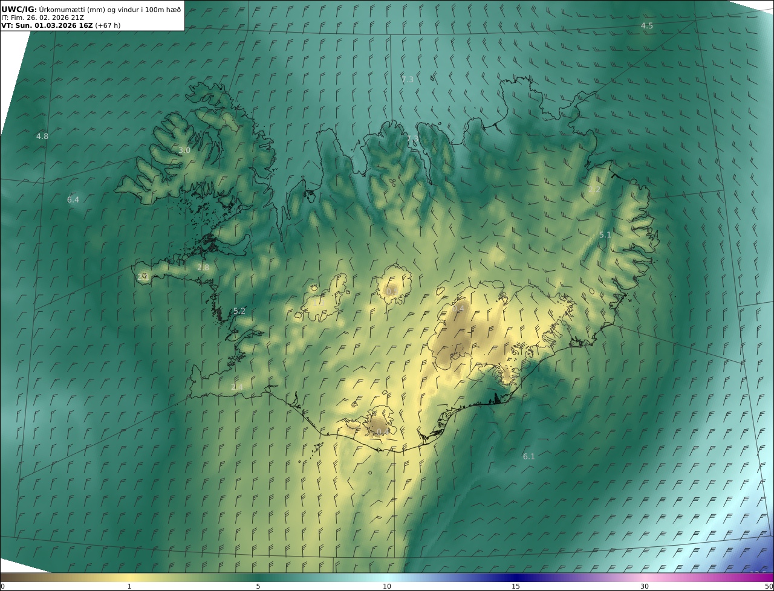
Task: Click the 2.2 value in northeast Iceland
Action: click(594, 189)
